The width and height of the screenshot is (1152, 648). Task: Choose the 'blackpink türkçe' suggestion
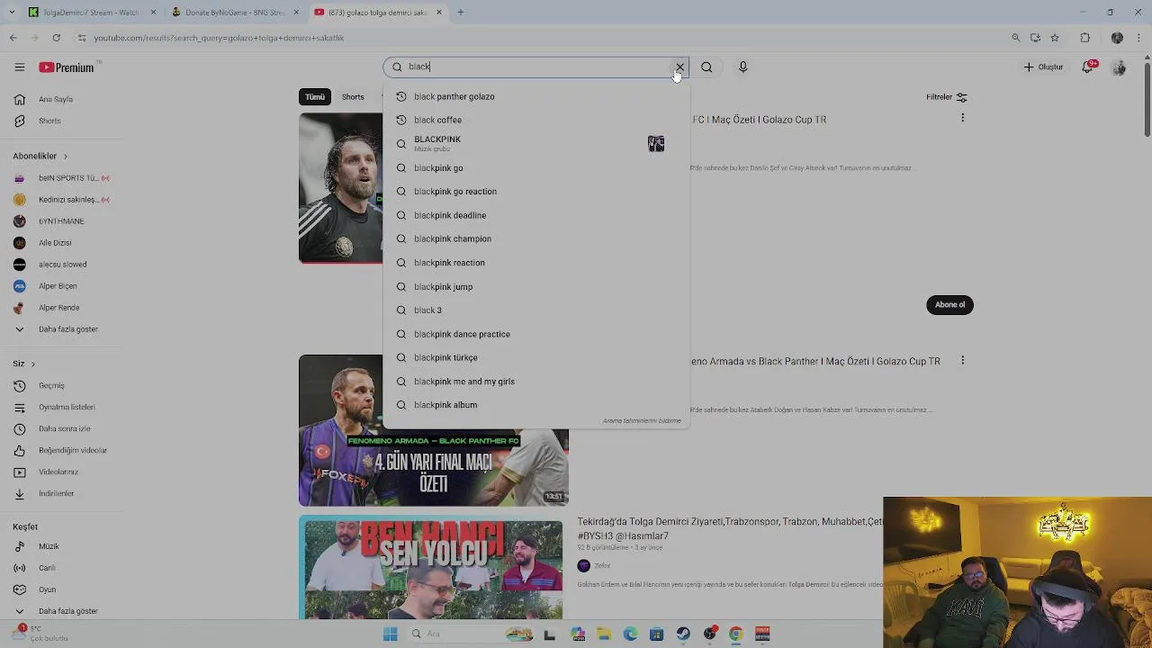pos(535,357)
